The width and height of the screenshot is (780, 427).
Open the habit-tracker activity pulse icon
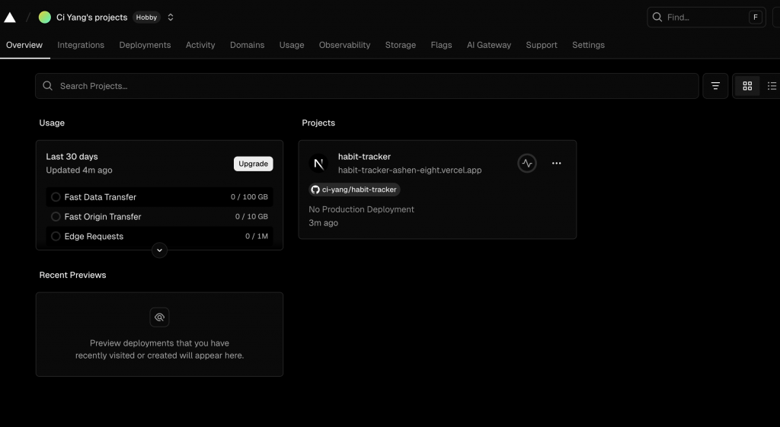(527, 163)
